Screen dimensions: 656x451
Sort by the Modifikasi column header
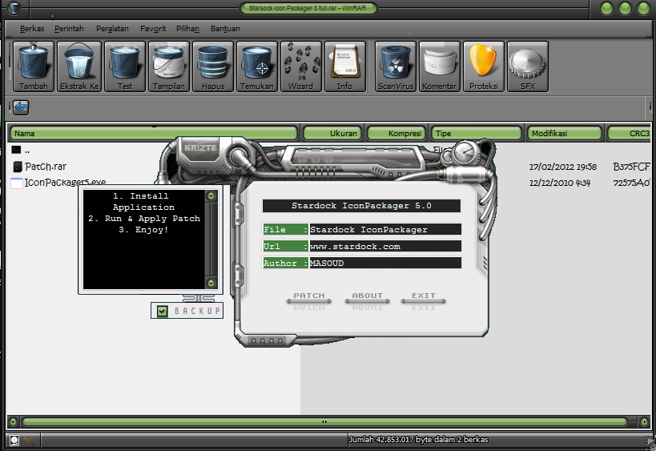(565, 134)
